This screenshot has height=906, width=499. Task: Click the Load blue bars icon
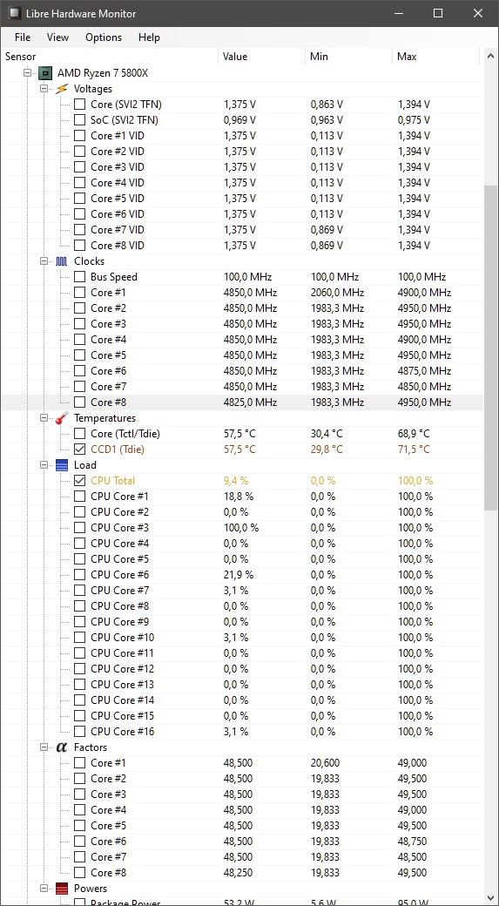(62, 464)
